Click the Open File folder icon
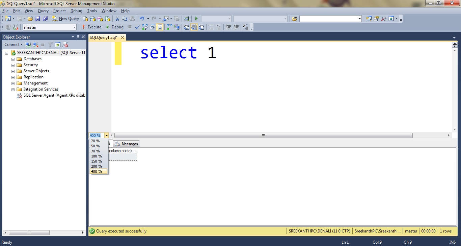Image resolution: width=461 pixels, height=246 pixels. [30, 19]
